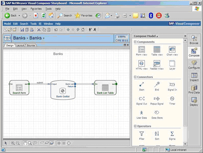Open the Configure task panel
The height and width of the screenshot is (153, 203).
[194, 65]
